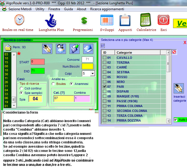Open the Appunti clipboard icon
The width and height of the screenshot is (187, 167).
click(125, 20)
